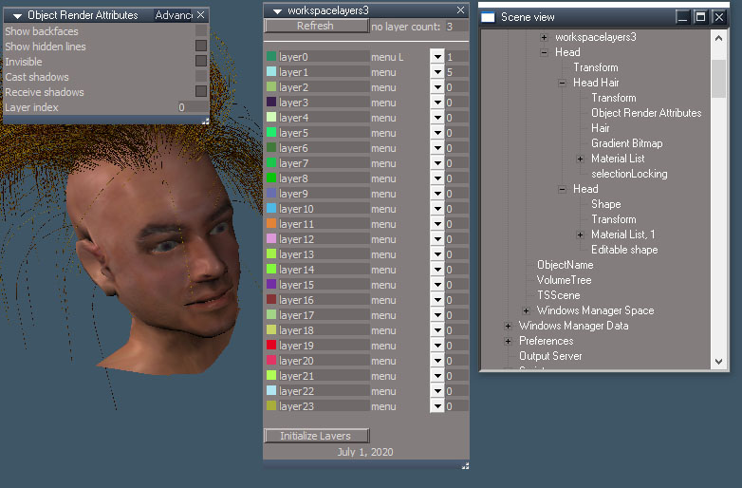Close the Object Render Attributes panel
This screenshot has height=488, width=742.
(200, 15)
